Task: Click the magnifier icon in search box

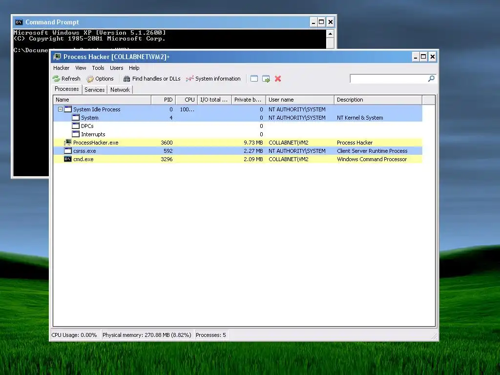Action: [x=431, y=79]
